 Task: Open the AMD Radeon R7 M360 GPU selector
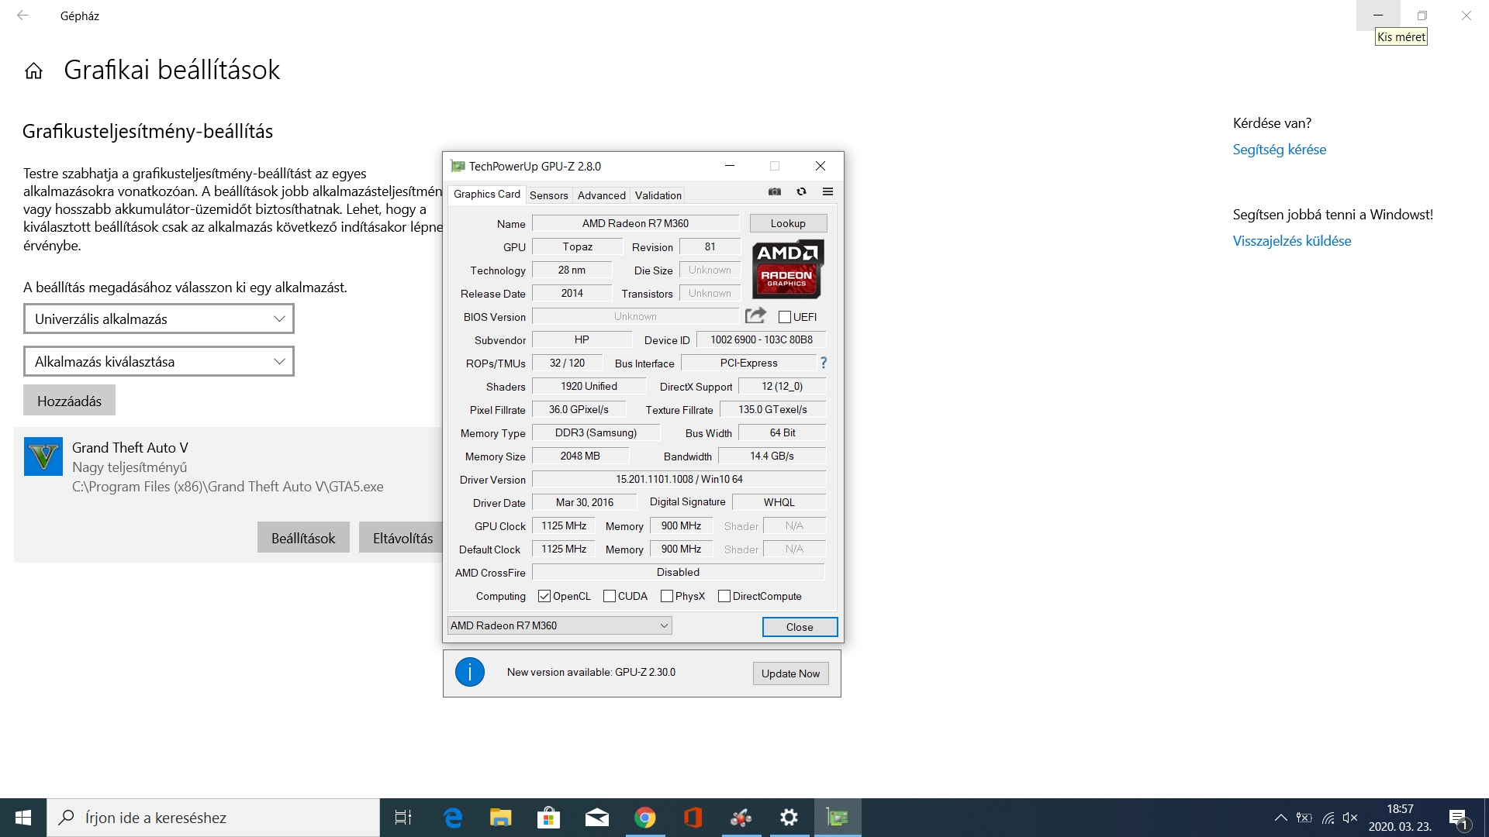559,625
